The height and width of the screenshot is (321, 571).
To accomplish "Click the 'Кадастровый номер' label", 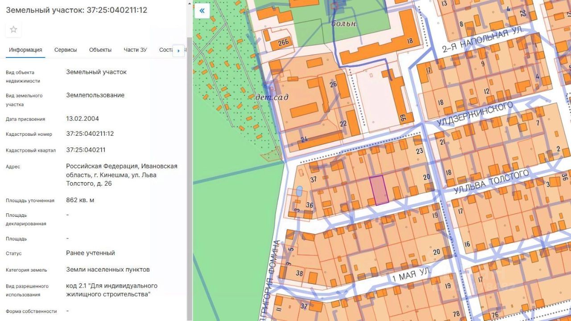I will point(29,134).
